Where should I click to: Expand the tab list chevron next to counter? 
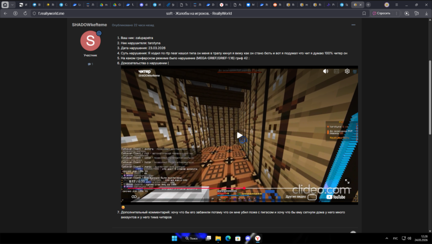point(12,5)
